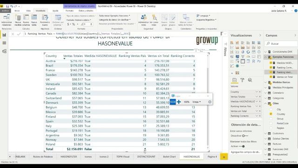The image size is (298, 168).
Task: Create a Nueva medida
Action: pyautogui.click(x=18, y=20)
